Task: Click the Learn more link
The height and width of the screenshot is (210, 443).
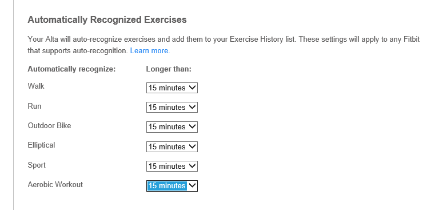Action: tap(150, 51)
